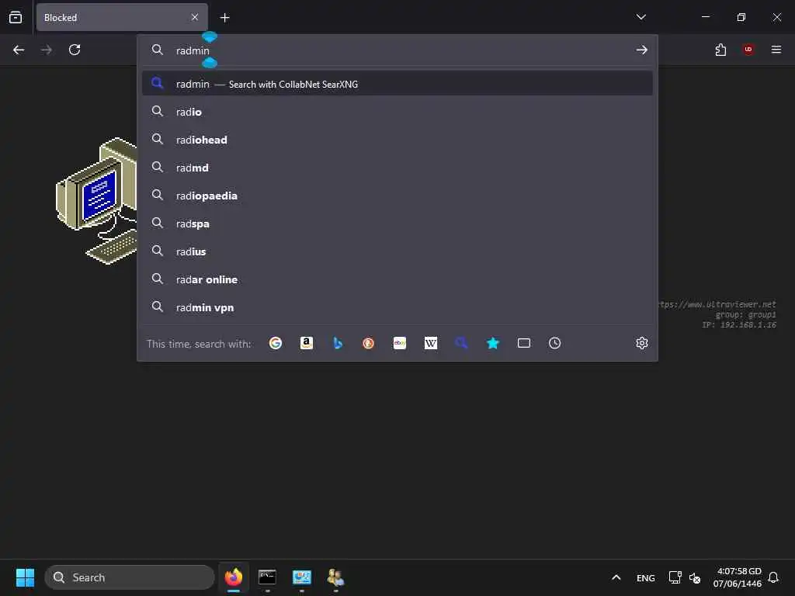The height and width of the screenshot is (596, 795).
Task: Go back to previous page
Action: point(19,50)
